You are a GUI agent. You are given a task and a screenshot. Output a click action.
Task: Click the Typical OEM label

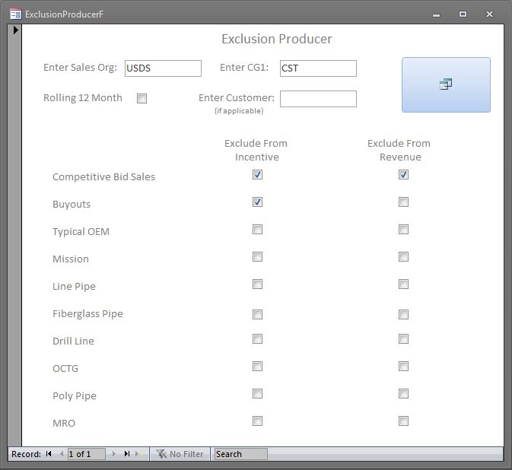pos(81,232)
